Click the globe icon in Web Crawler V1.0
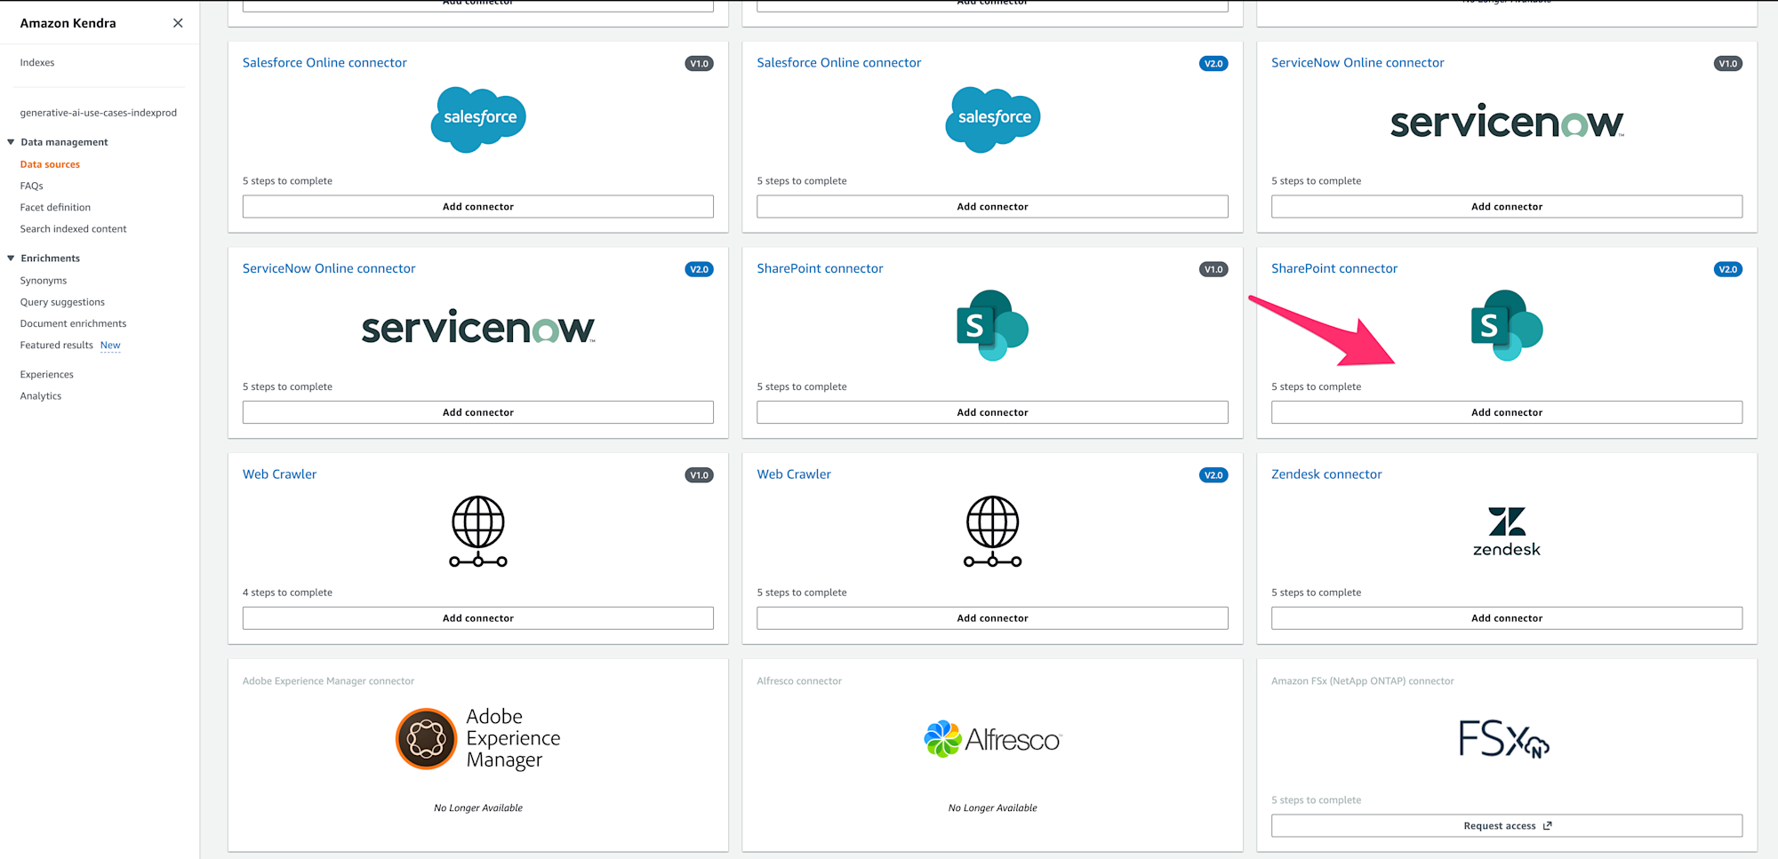This screenshot has height=859, width=1778. coord(478,531)
